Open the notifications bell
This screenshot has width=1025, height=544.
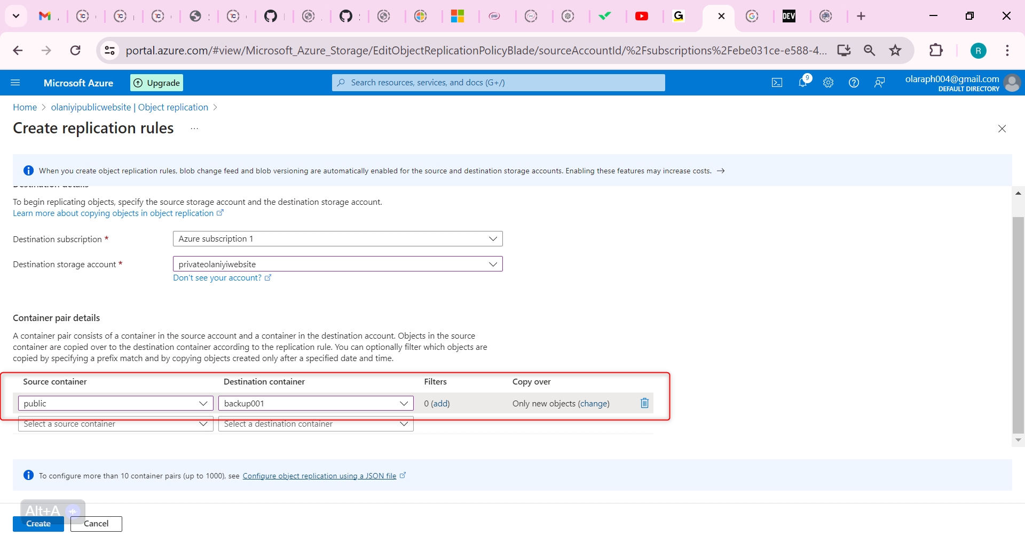pyautogui.click(x=803, y=82)
